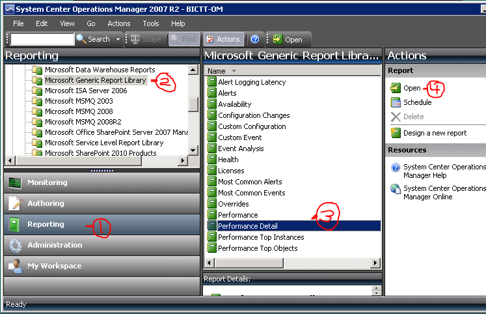Select the Configuration Changes report
This screenshot has width=486, height=314.
click(x=254, y=115)
